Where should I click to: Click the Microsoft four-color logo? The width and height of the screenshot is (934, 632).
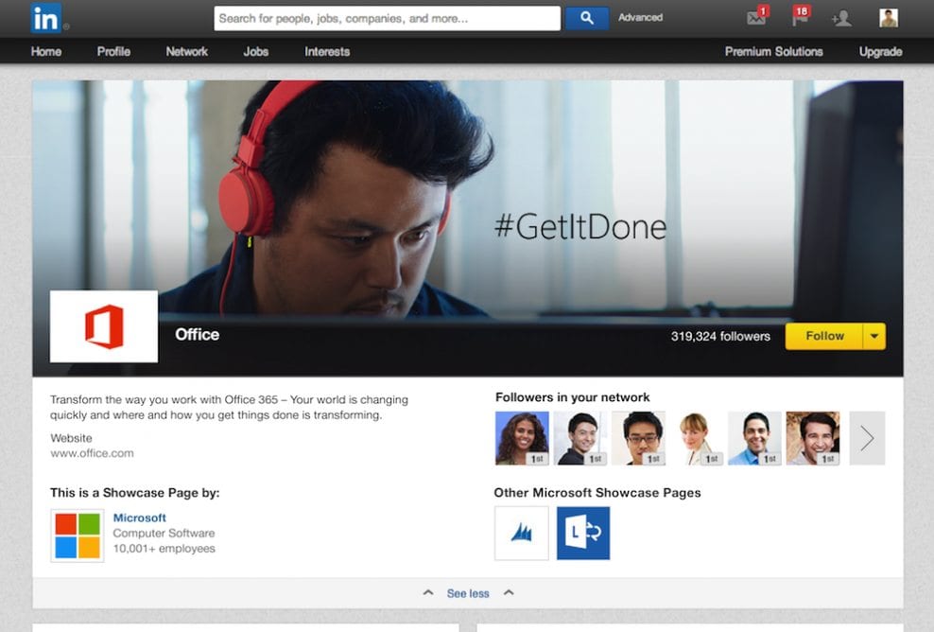point(78,535)
